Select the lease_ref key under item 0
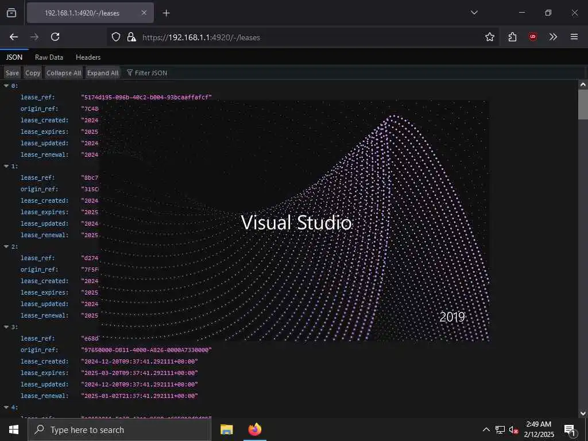 click(37, 98)
